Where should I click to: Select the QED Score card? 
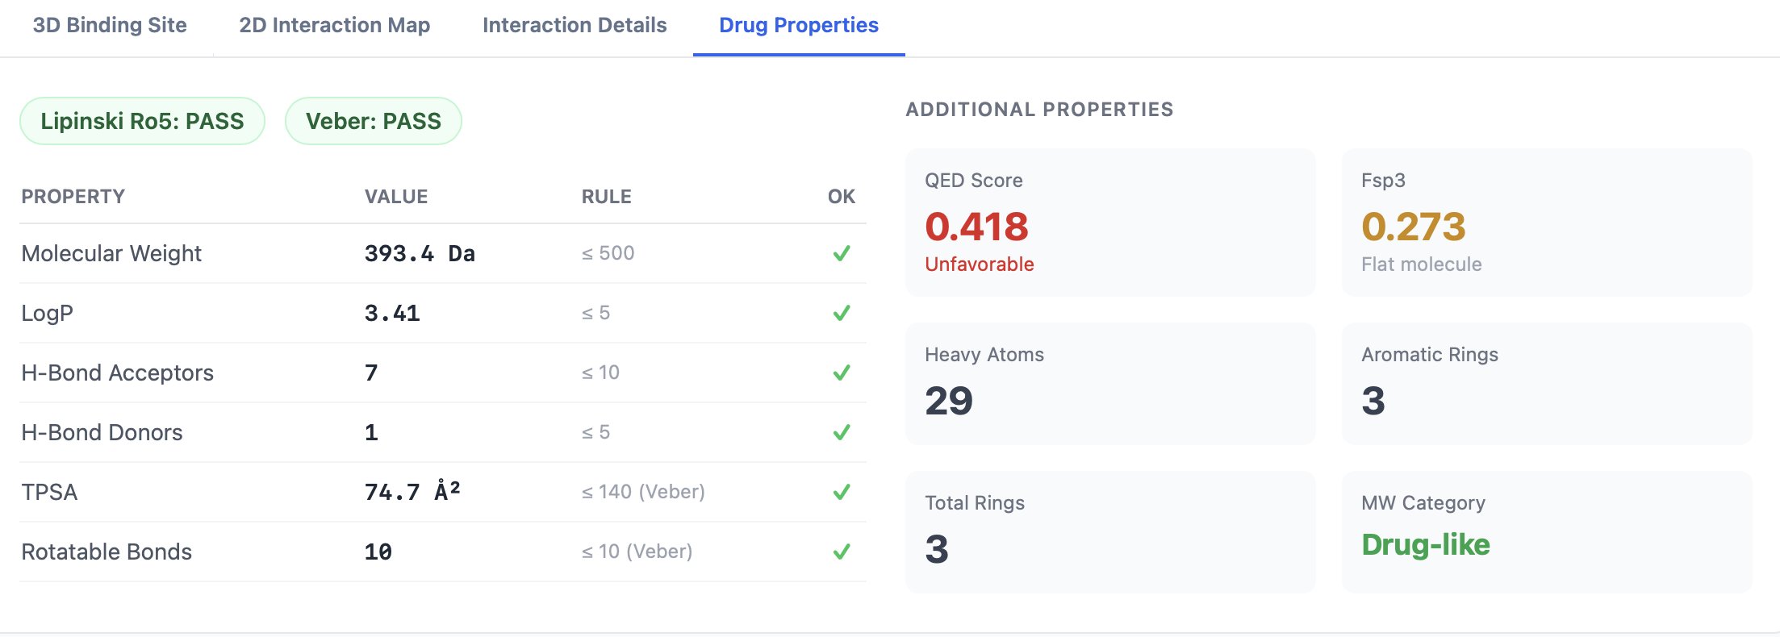pos(1110,223)
